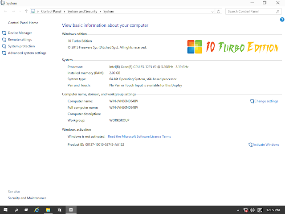Click the refresh button in address bar
Image resolution: width=285 pixels, height=214 pixels.
219,12
